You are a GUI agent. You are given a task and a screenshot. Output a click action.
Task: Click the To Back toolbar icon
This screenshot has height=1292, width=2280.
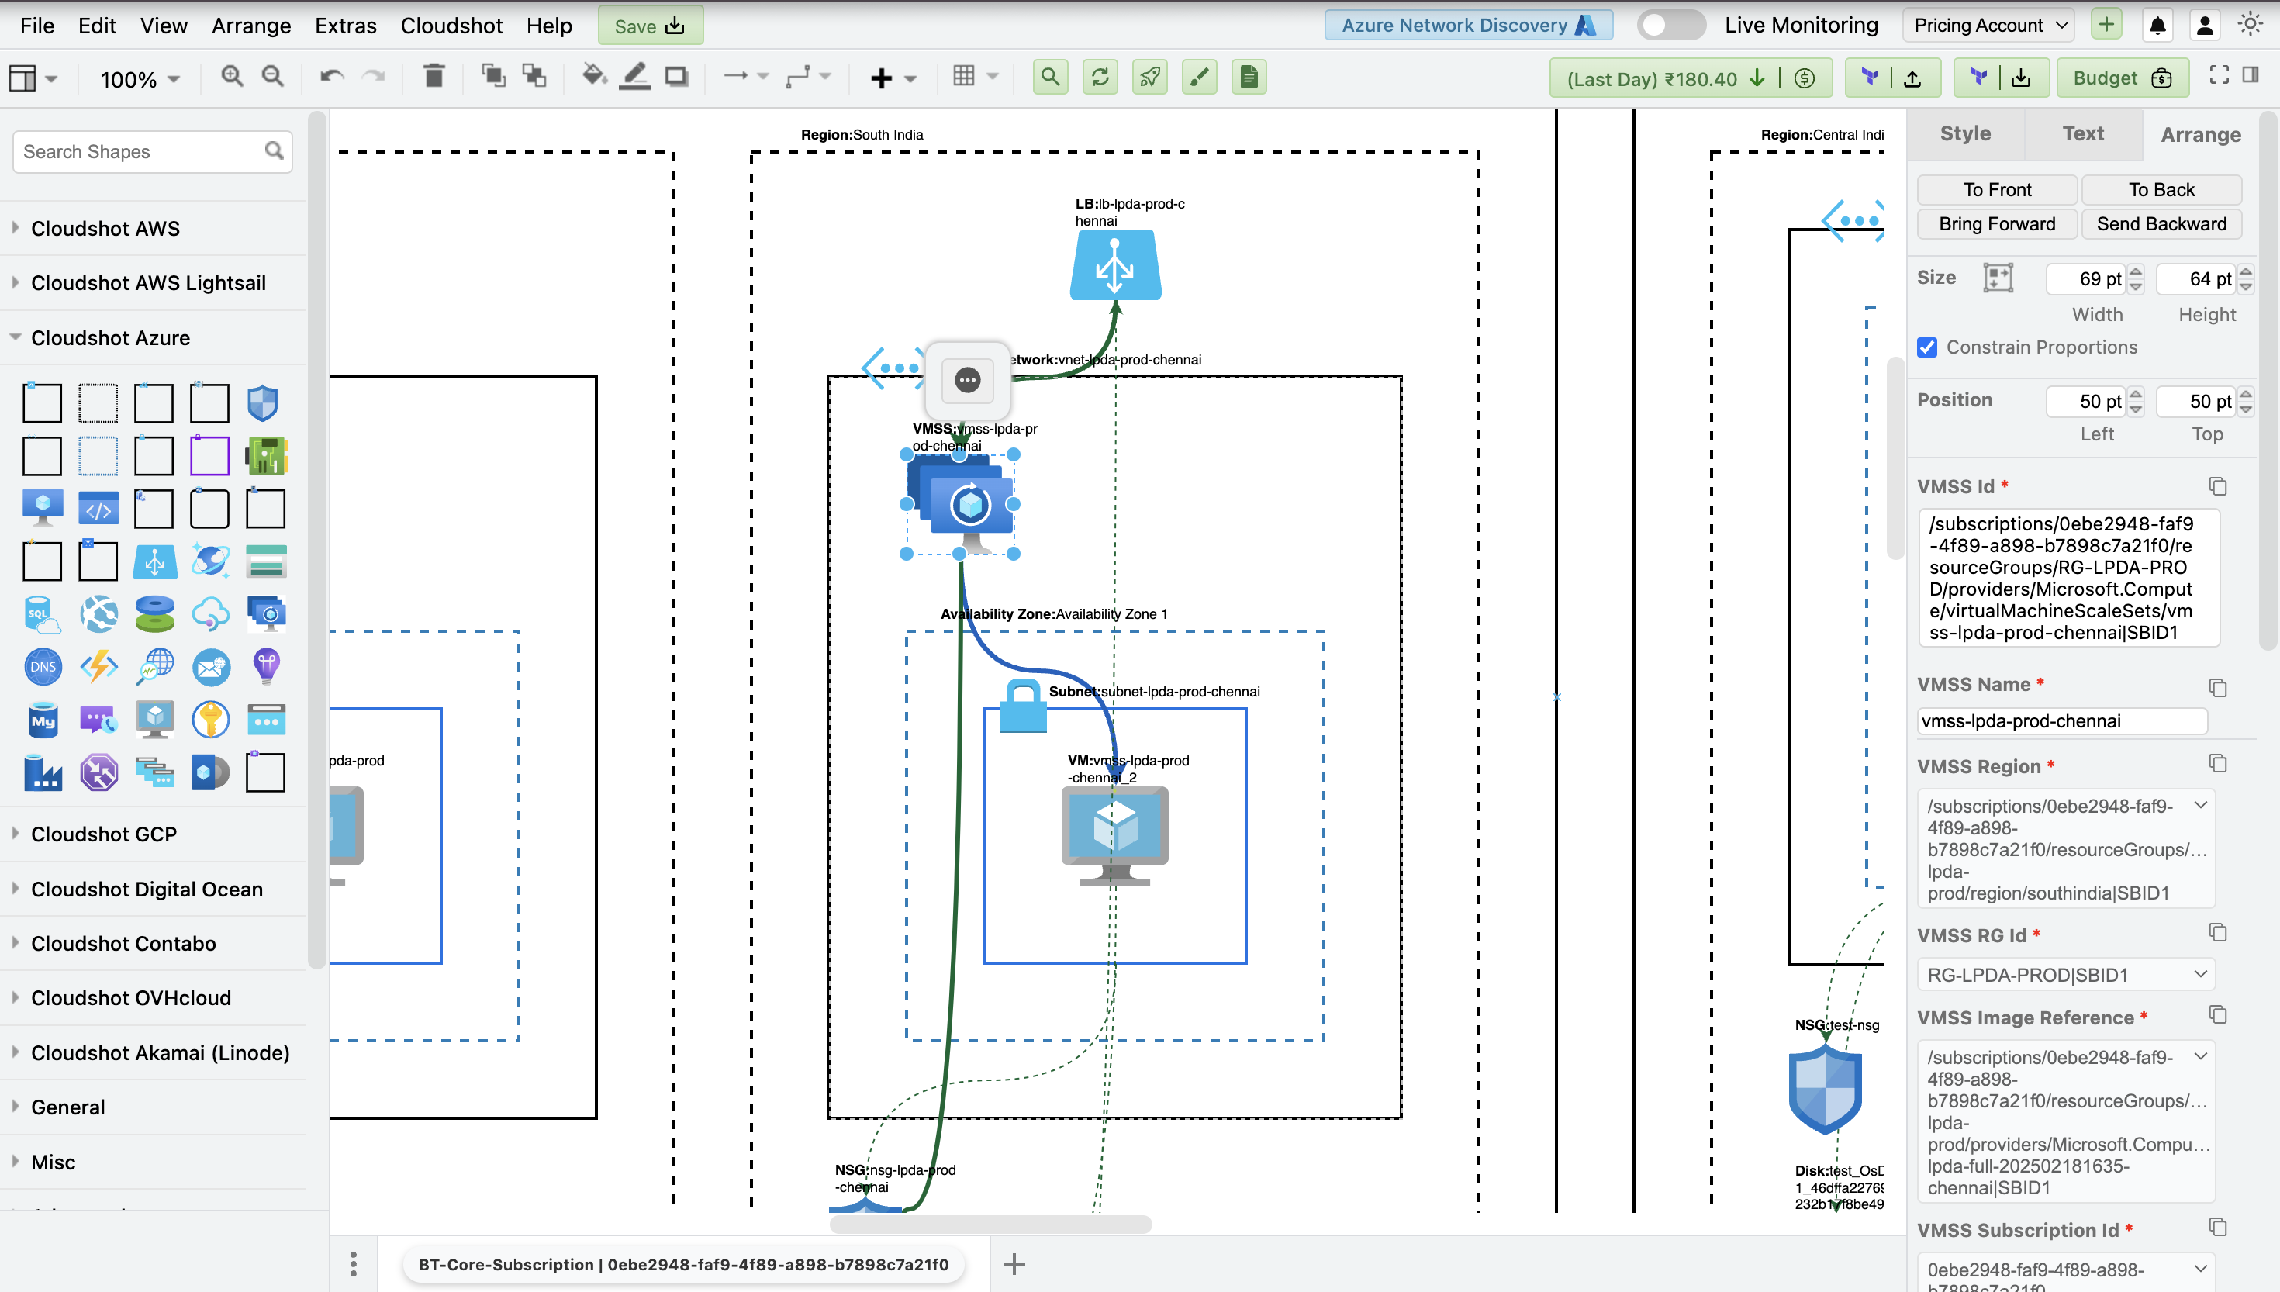(x=534, y=78)
